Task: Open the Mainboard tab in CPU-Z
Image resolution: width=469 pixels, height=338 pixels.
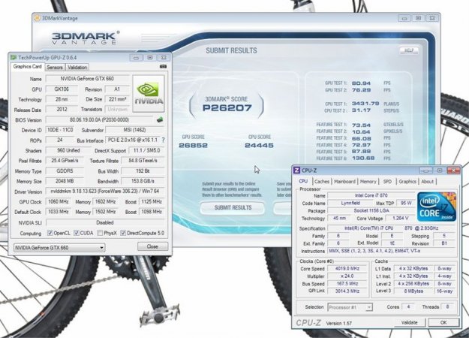Action: point(345,182)
